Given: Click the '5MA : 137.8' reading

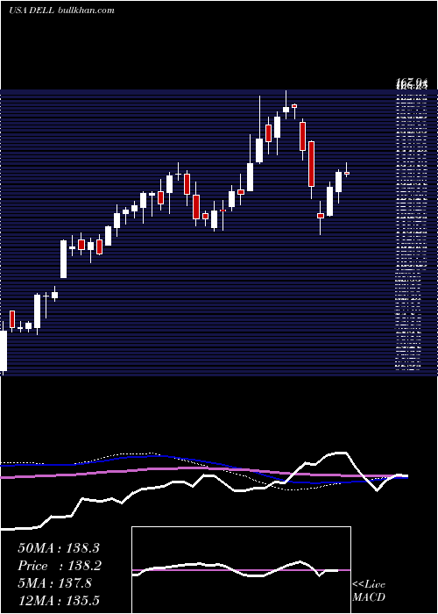Looking at the screenshot, I should [54, 583].
